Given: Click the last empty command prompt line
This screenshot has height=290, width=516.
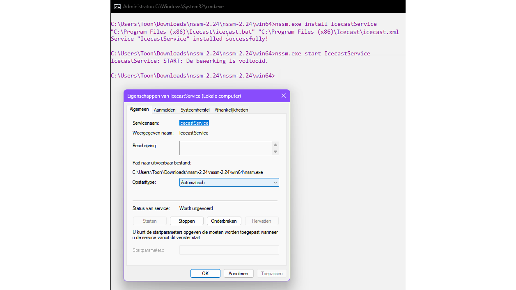Looking at the screenshot, I should click(193, 76).
